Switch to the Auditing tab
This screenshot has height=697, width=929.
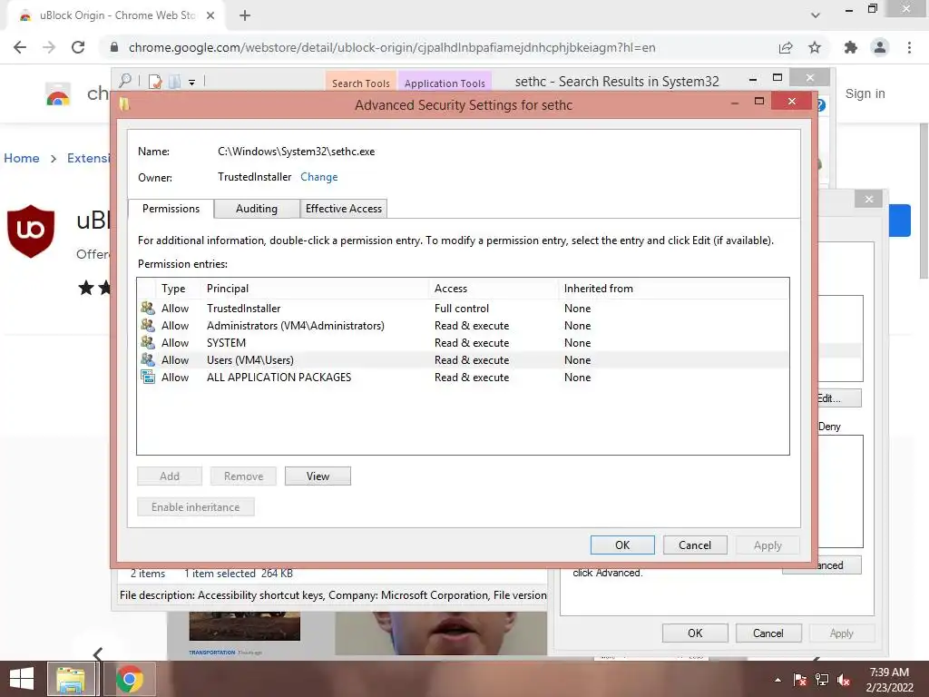257,209
